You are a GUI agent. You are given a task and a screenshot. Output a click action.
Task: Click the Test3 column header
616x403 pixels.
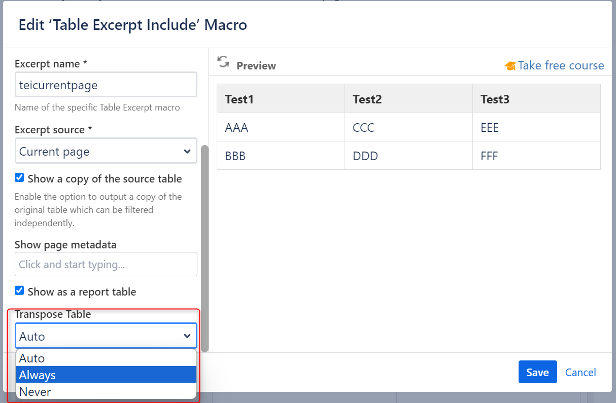pyautogui.click(x=495, y=99)
